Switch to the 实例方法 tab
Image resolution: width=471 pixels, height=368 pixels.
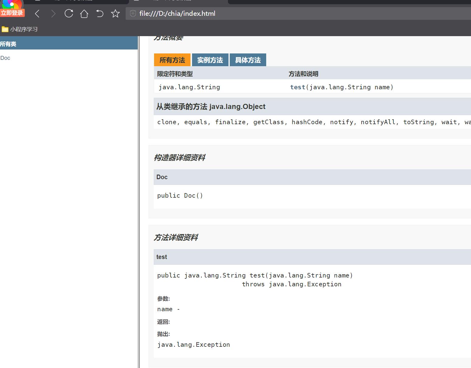[x=210, y=60]
